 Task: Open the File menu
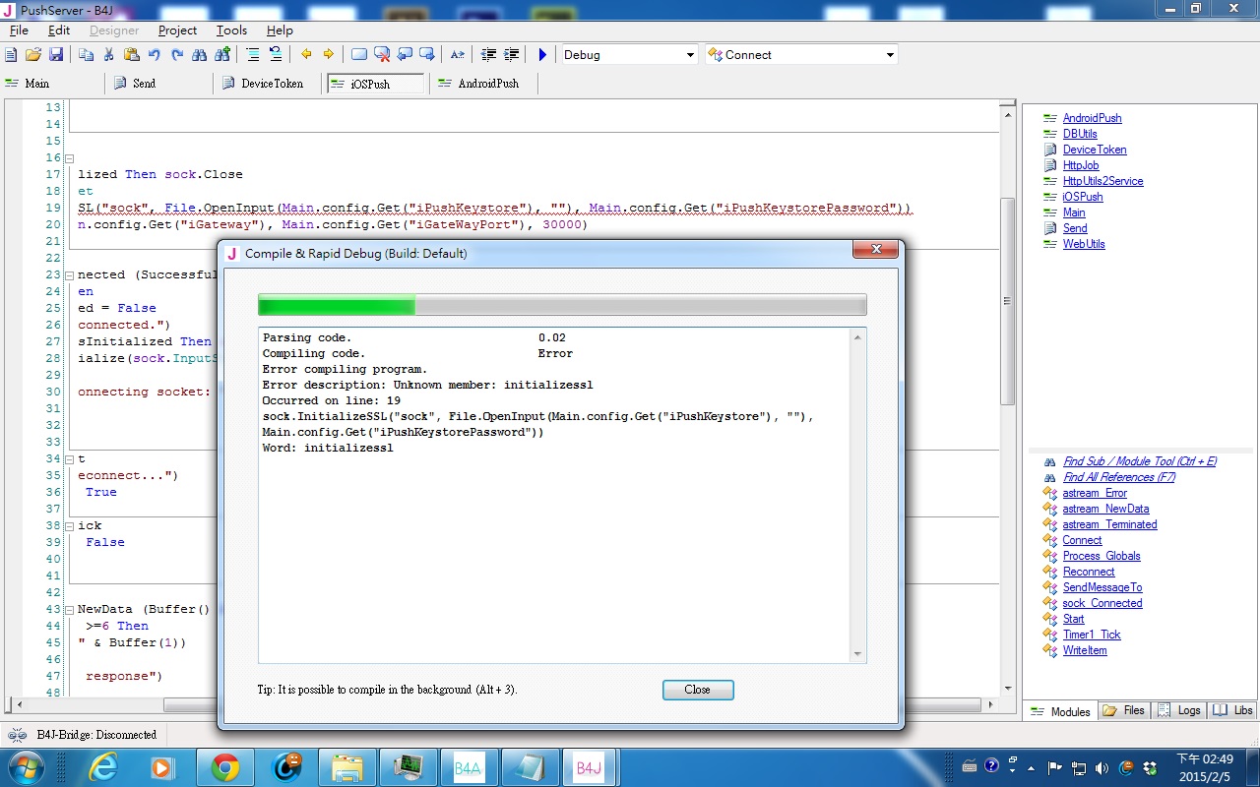[19, 30]
